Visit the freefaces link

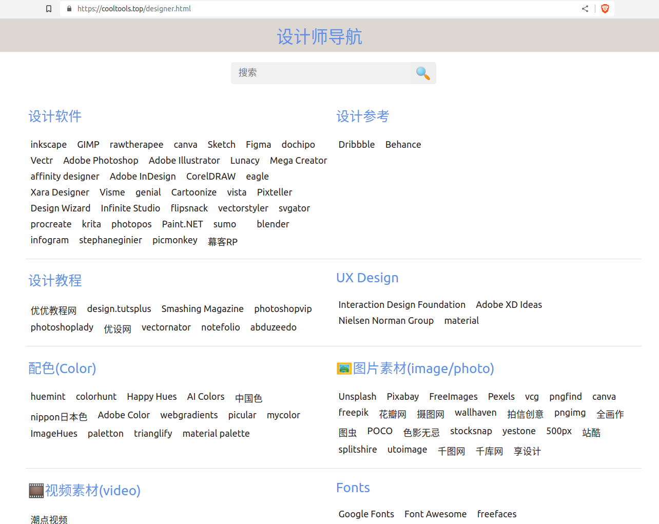(497, 514)
